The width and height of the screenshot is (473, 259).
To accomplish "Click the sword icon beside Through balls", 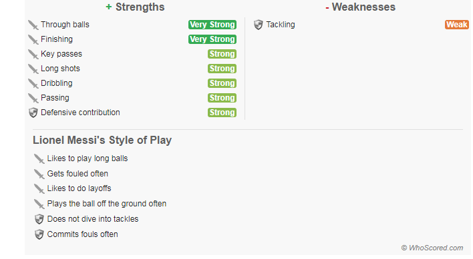I will tap(33, 25).
